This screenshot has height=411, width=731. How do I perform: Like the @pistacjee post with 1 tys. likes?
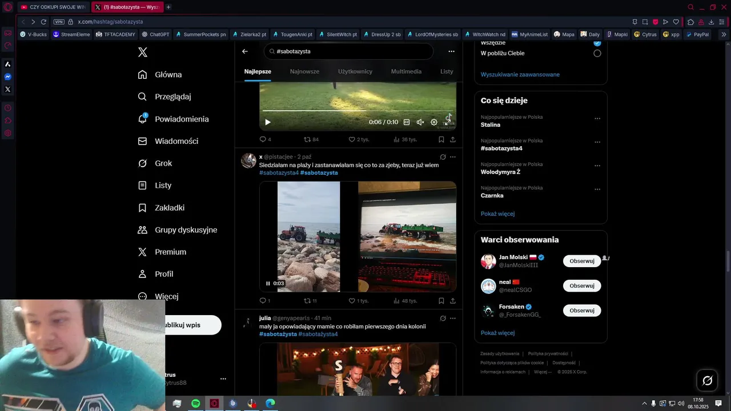pyautogui.click(x=359, y=301)
